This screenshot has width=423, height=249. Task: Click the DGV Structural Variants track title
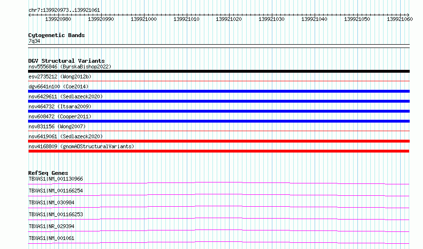(67, 61)
